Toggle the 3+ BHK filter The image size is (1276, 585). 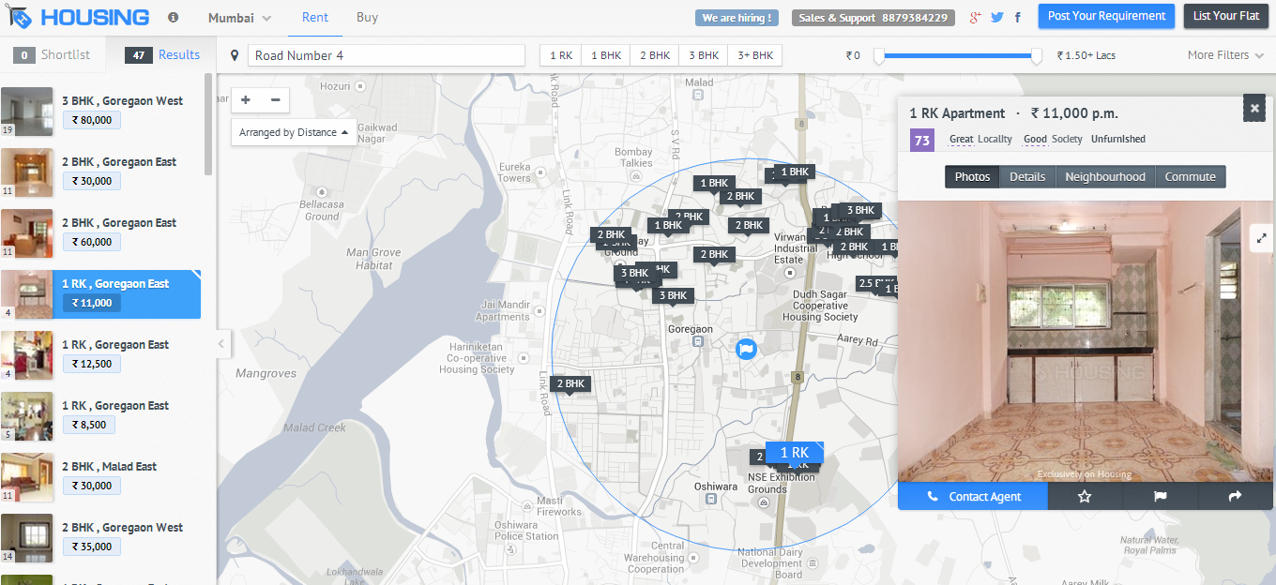(x=755, y=55)
